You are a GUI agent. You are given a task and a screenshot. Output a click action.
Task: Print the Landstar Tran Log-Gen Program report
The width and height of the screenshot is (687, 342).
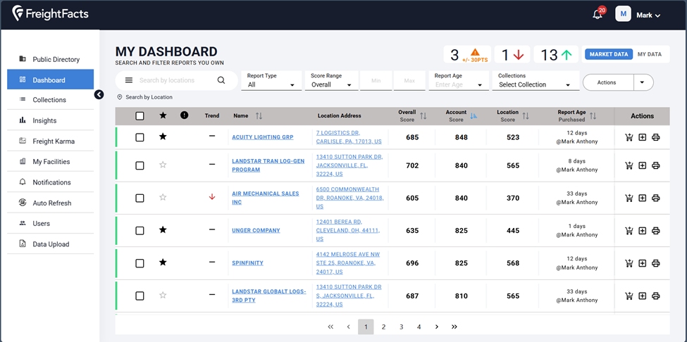tap(656, 165)
